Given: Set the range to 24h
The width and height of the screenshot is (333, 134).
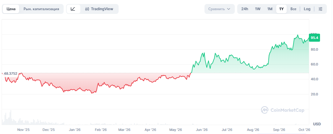Looking at the screenshot, I should [245, 9].
